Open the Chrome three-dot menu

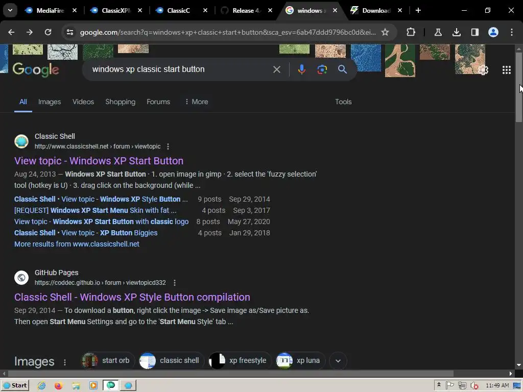[x=512, y=32]
